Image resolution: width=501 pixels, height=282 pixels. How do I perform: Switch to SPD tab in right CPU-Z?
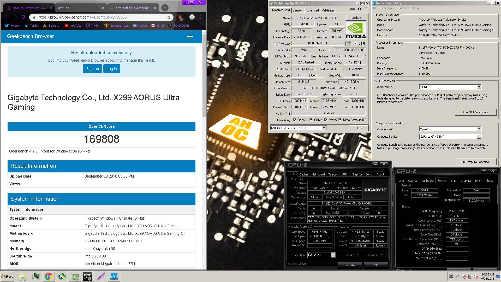tap(454, 181)
